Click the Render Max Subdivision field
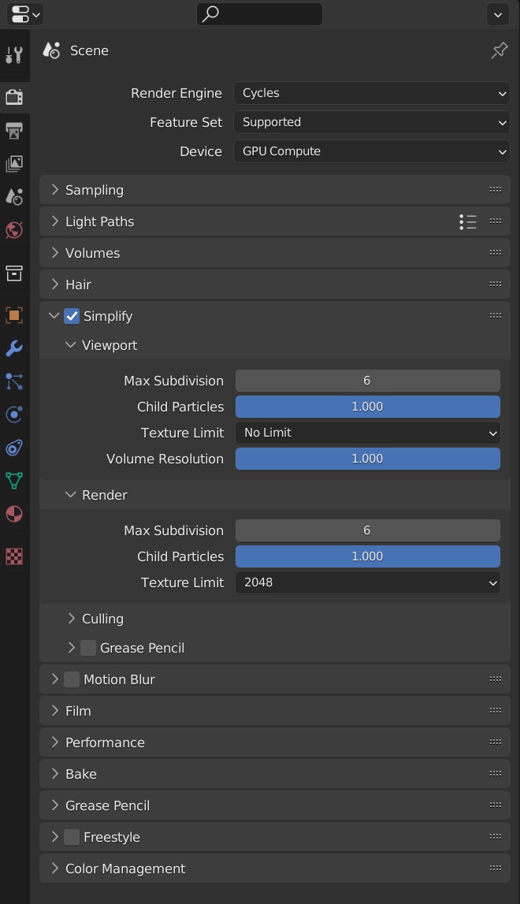The image size is (520, 904). [x=367, y=530]
